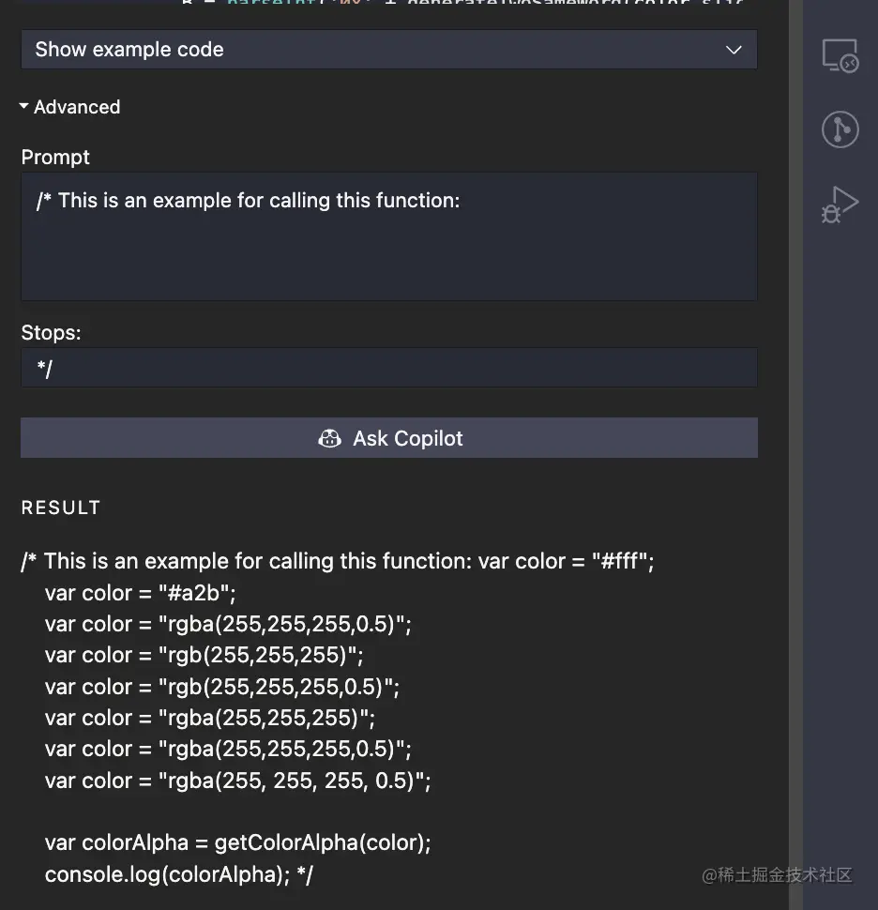878x910 pixels.
Task: Focus the Prompt text area
Action: click(388, 236)
